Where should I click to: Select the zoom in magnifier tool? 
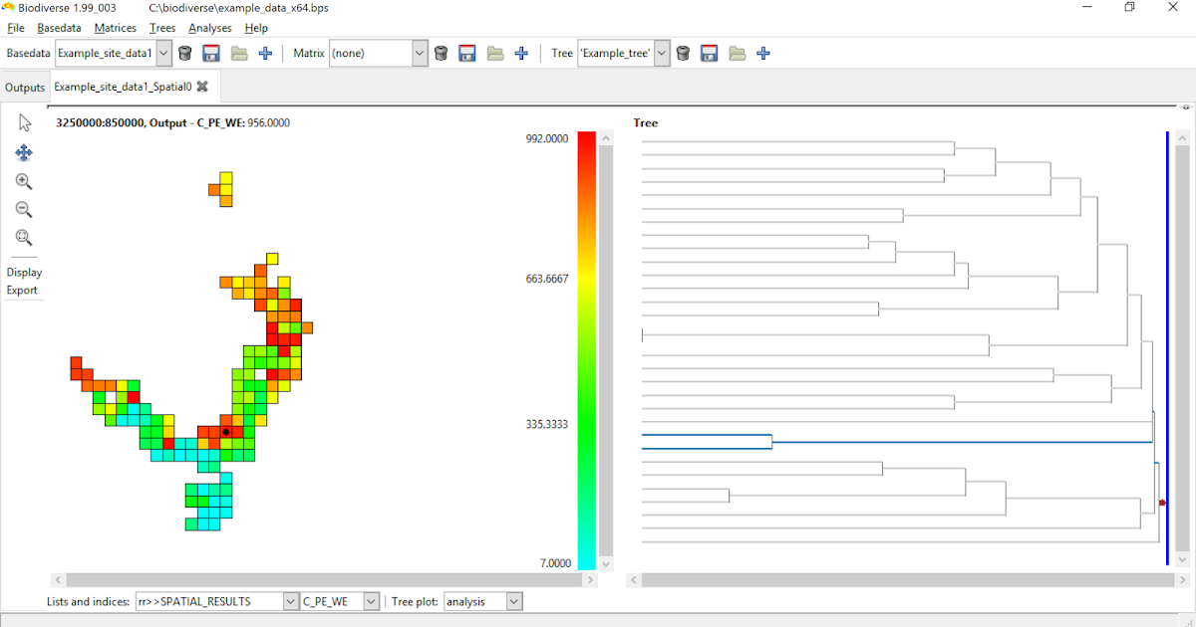point(22,181)
